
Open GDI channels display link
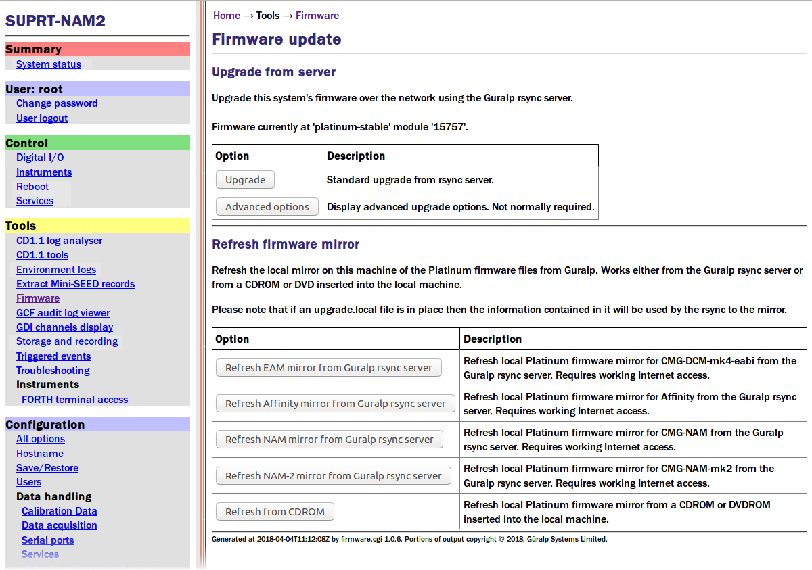click(x=65, y=327)
